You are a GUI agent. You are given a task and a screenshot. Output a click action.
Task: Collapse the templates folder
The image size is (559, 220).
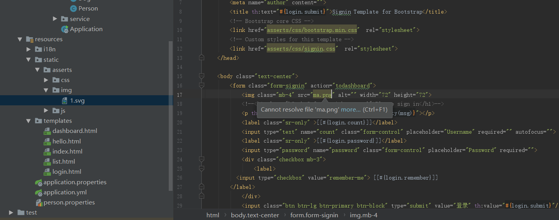tap(28, 121)
